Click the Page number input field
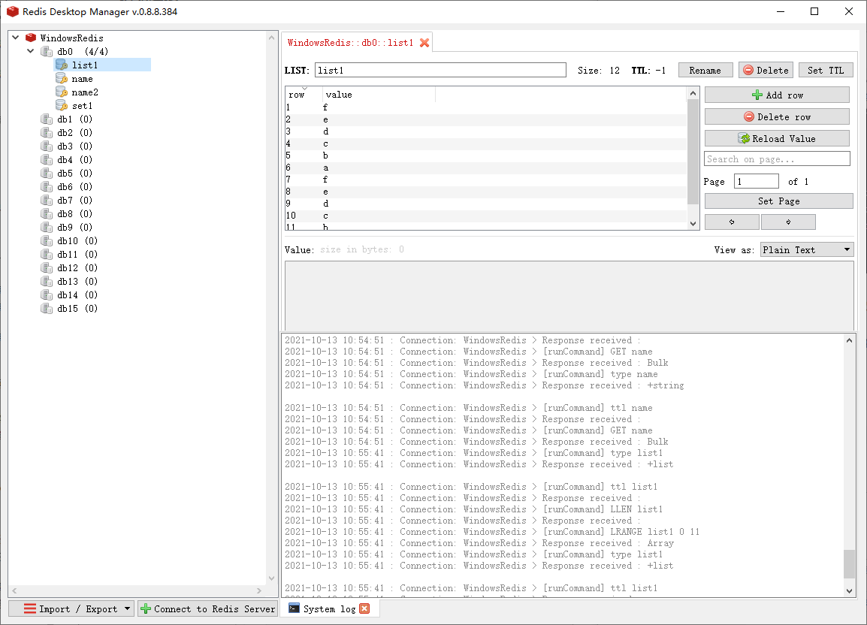 [x=756, y=182]
